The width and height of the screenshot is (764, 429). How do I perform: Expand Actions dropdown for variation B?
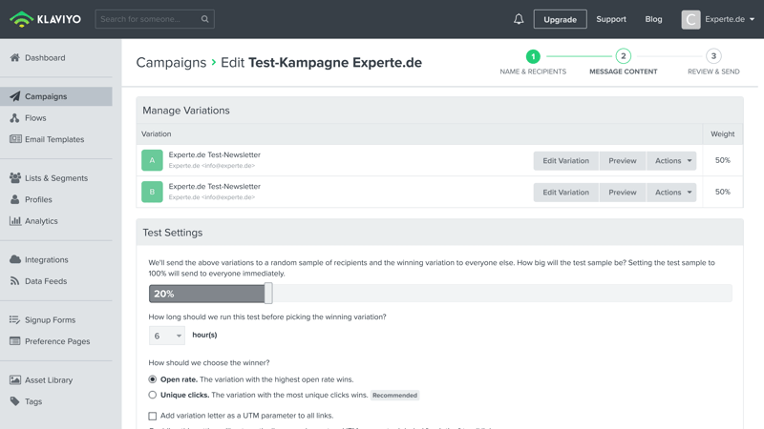pos(672,193)
